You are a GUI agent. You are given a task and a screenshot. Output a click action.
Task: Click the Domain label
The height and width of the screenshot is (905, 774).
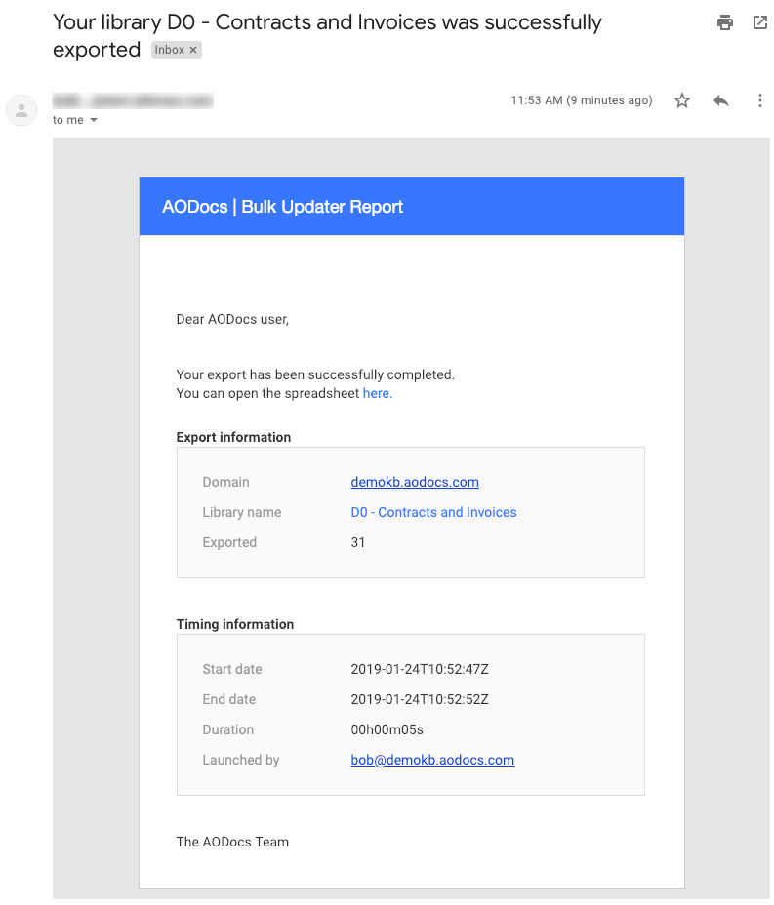click(225, 482)
